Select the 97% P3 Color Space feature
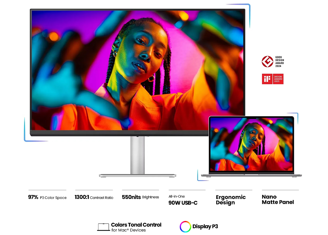Image resolution: width=328 pixels, height=235 pixels. 47,197
